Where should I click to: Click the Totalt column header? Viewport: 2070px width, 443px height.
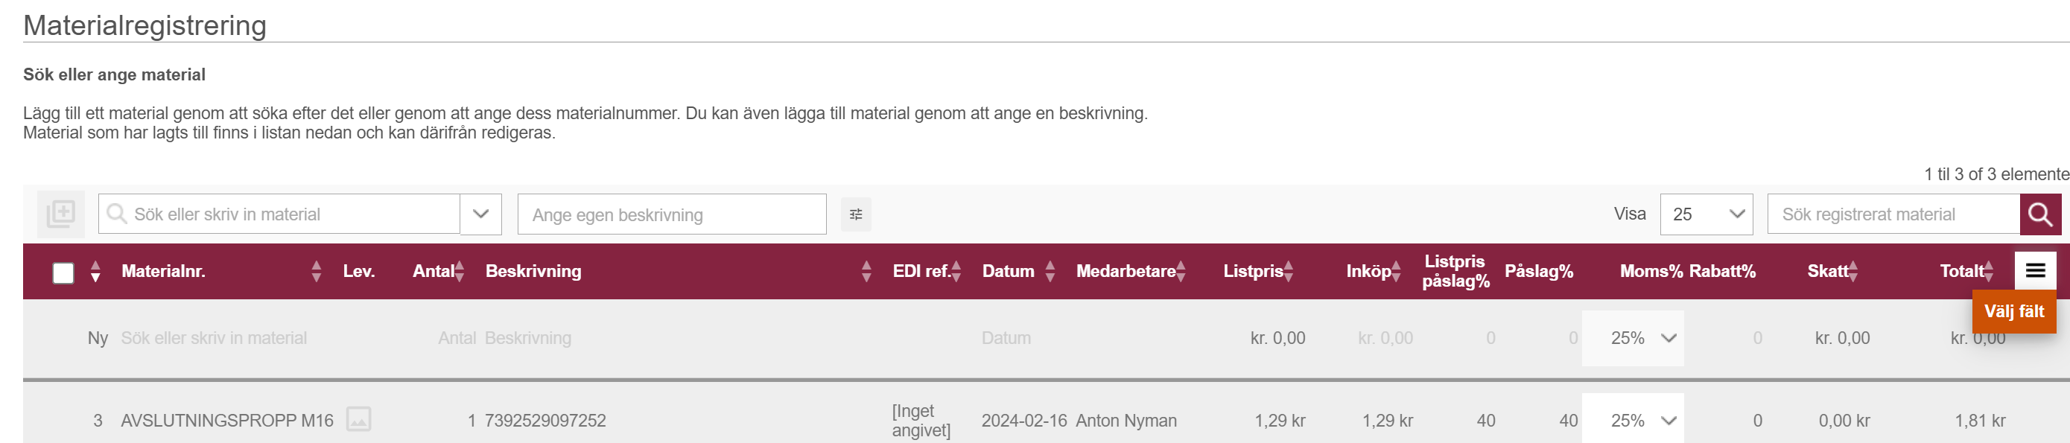coord(1961,271)
